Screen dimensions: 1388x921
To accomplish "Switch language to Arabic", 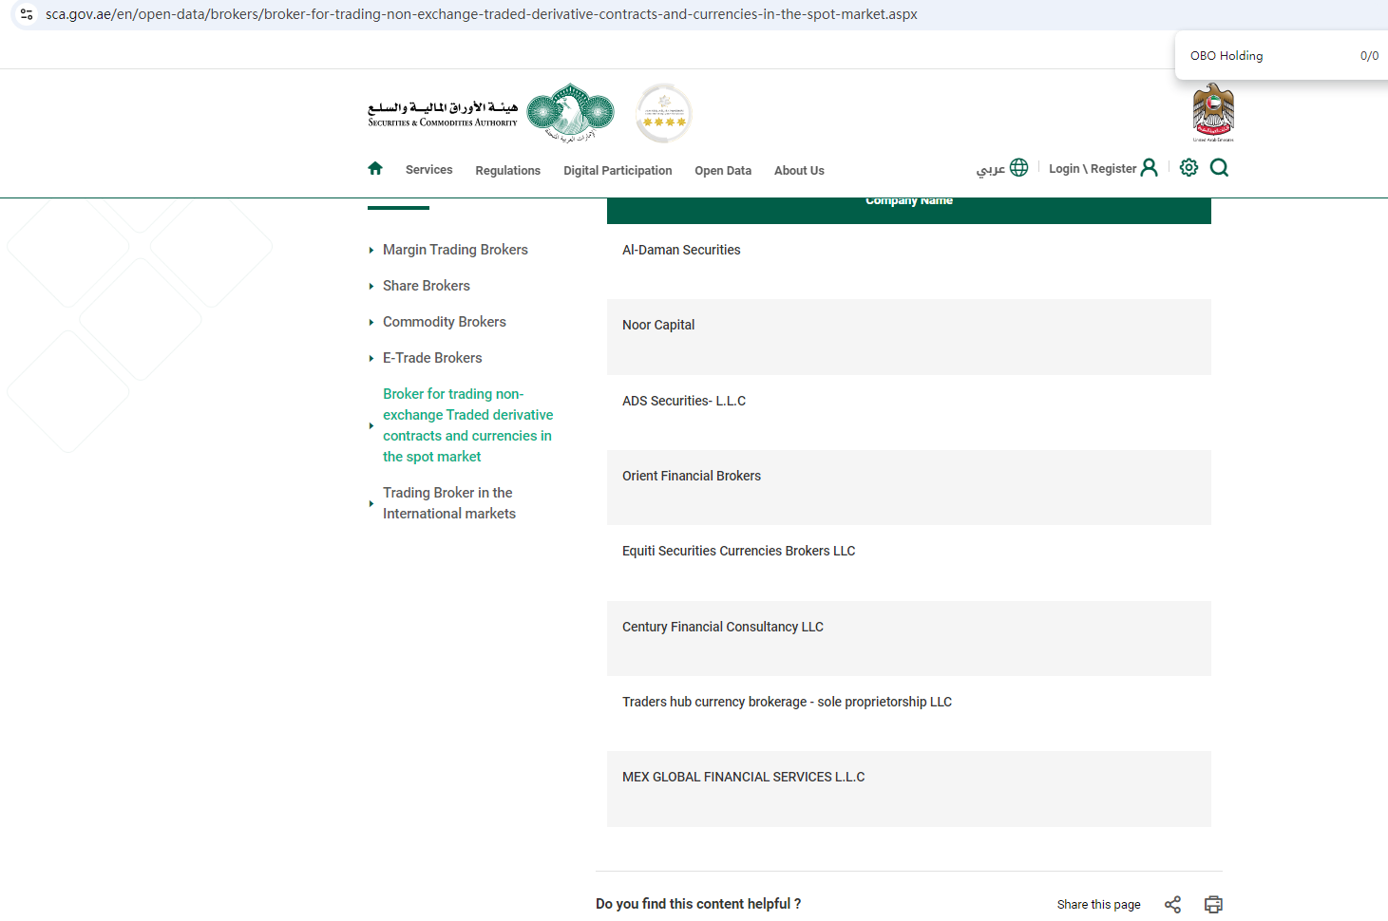I will pos(991,169).
